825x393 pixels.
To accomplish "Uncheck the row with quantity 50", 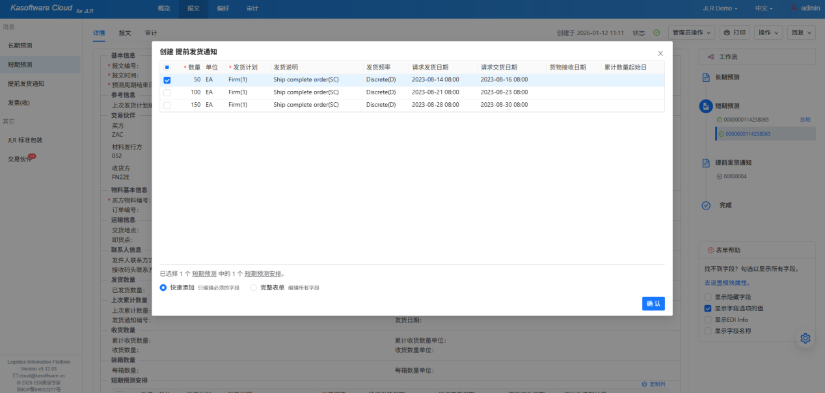I will pos(167,80).
